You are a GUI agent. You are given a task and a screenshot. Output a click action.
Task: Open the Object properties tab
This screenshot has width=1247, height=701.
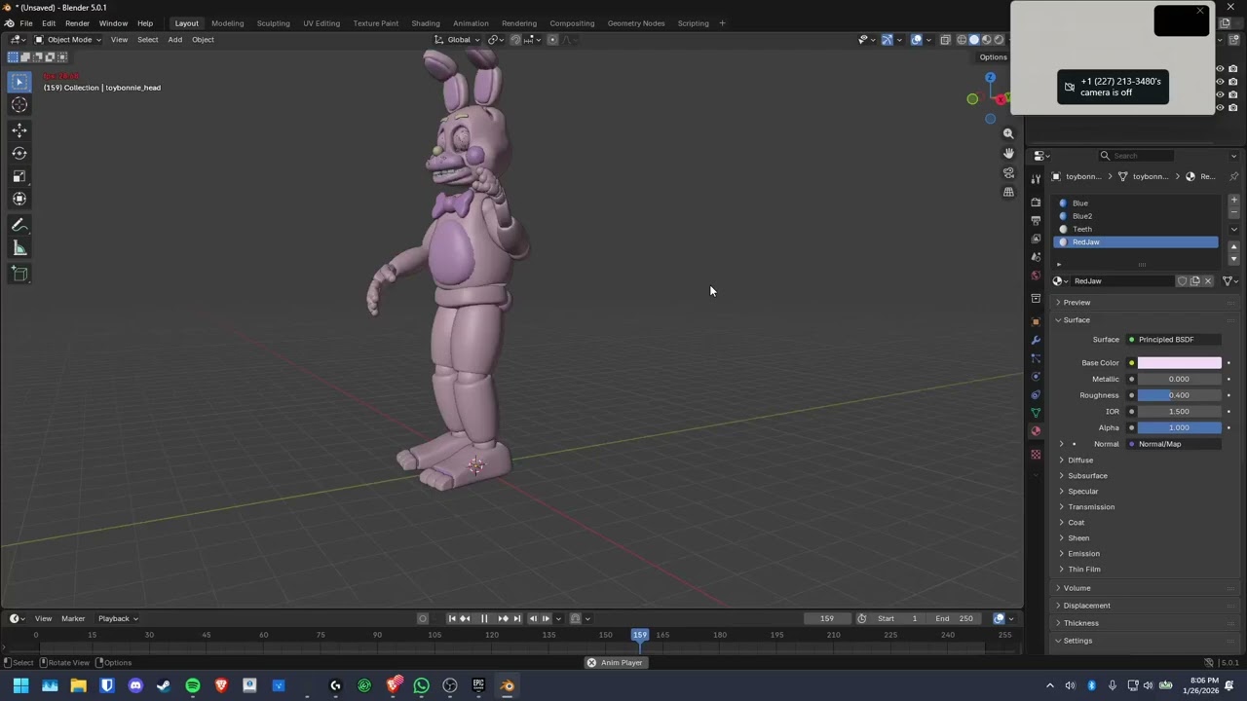1036,321
